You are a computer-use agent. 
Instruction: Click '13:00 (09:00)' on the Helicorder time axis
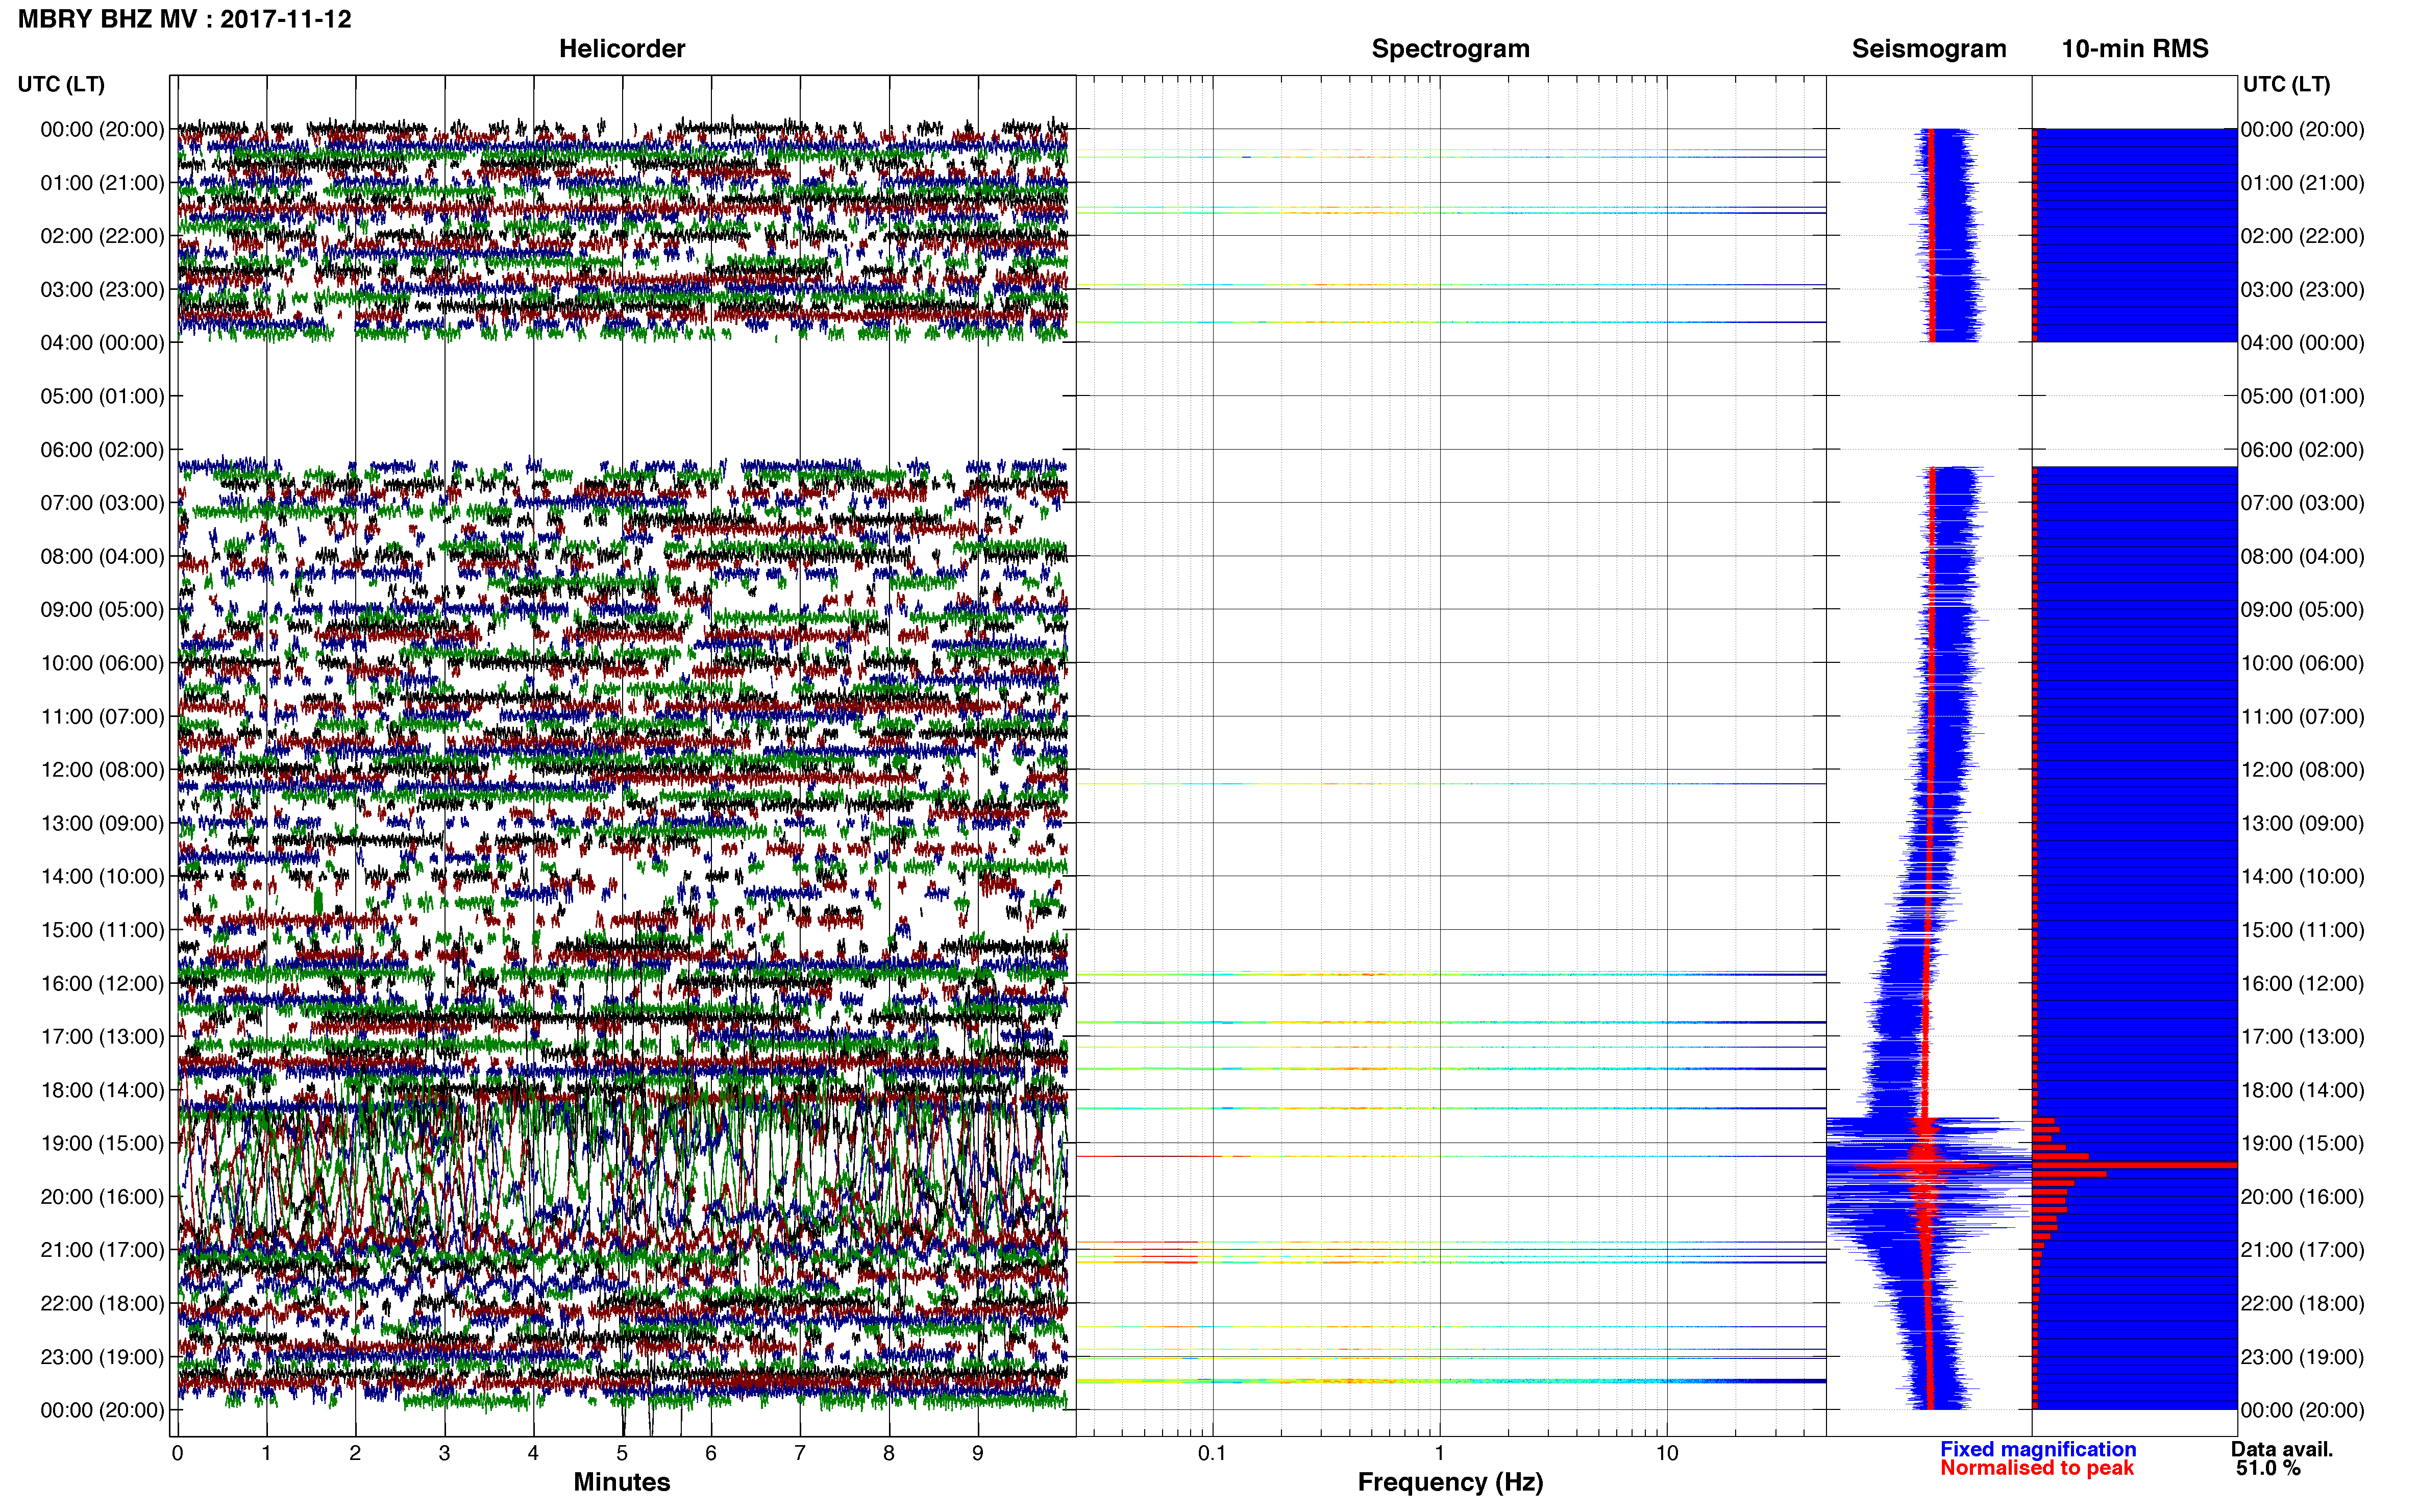coord(102,823)
